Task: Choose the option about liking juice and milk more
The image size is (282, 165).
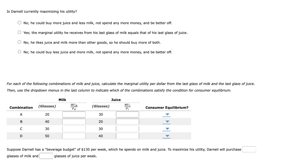Action: [19, 42]
